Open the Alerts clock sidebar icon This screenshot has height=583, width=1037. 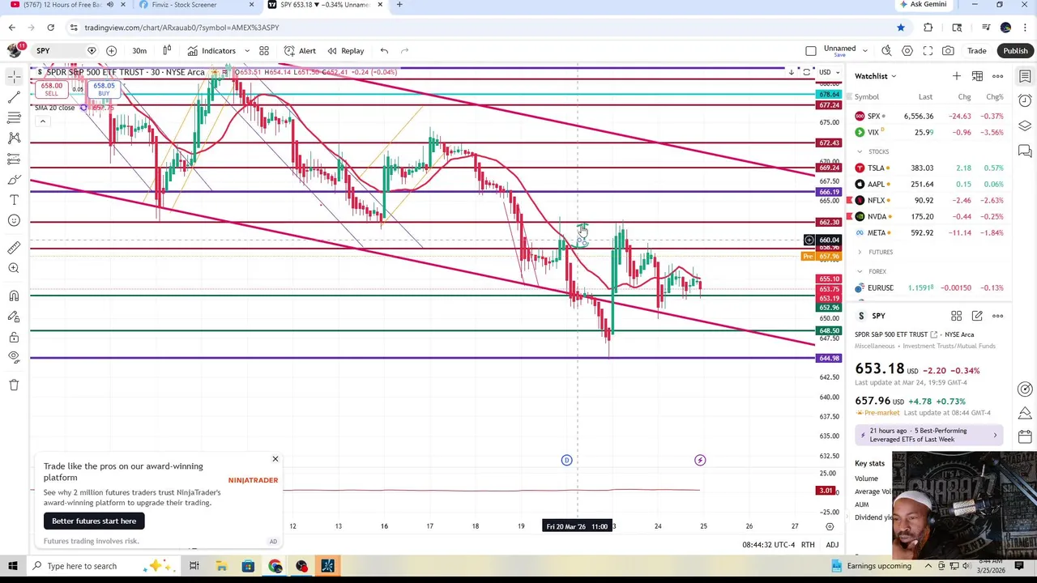[1025, 101]
